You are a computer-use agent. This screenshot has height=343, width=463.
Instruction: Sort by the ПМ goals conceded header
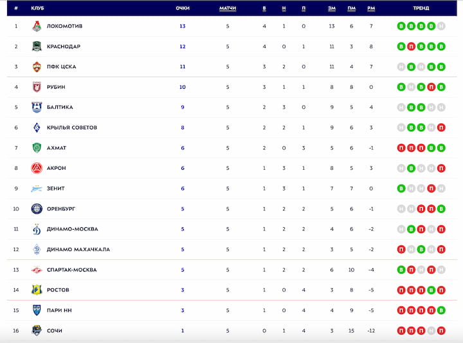click(x=351, y=8)
